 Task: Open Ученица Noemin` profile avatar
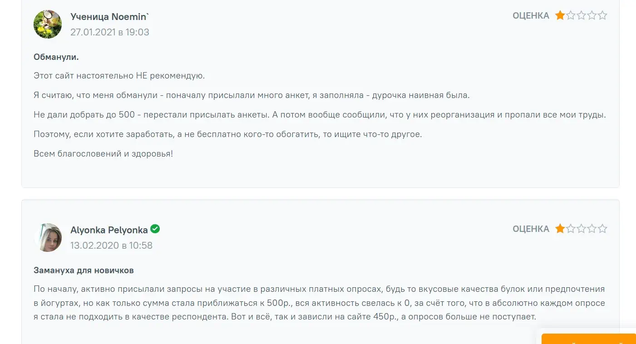pos(48,24)
